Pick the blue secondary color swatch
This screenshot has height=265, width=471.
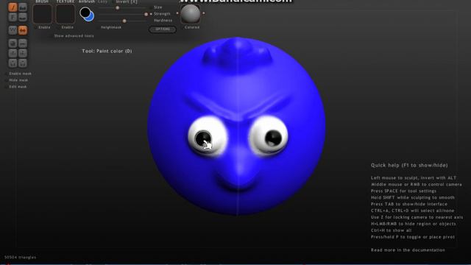91,17
